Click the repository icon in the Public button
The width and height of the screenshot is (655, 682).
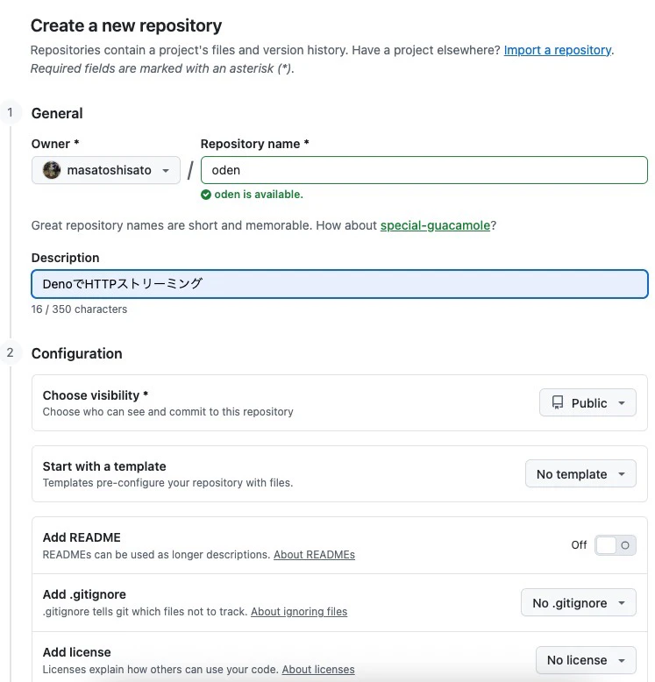coord(558,403)
